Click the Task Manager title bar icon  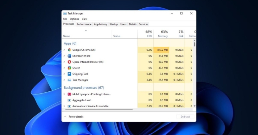coord(65,13)
